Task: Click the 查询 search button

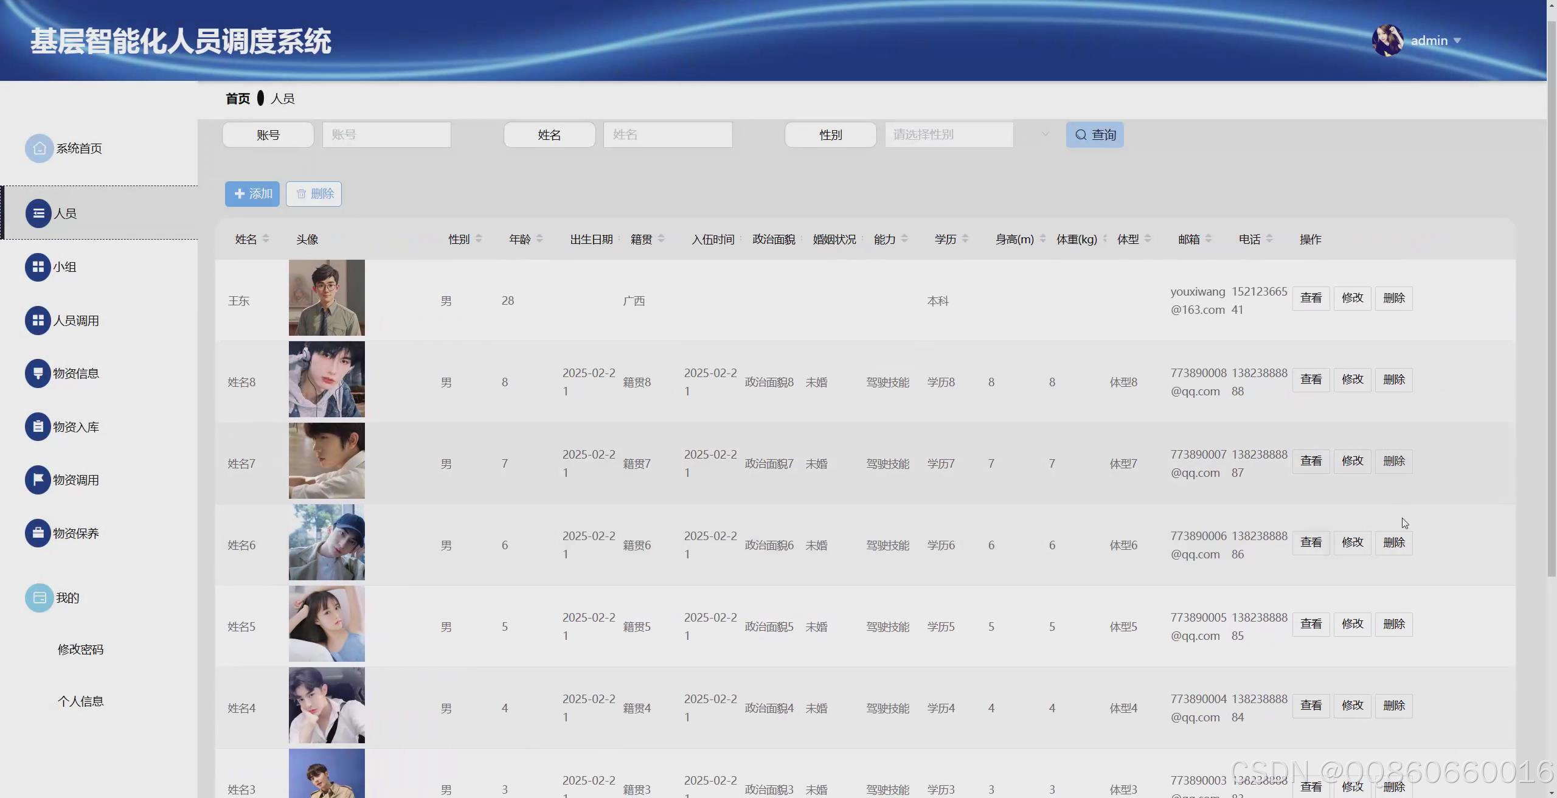Action: pyautogui.click(x=1095, y=134)
